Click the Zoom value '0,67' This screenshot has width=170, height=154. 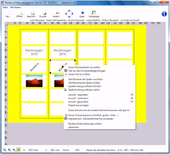[77, 150]
